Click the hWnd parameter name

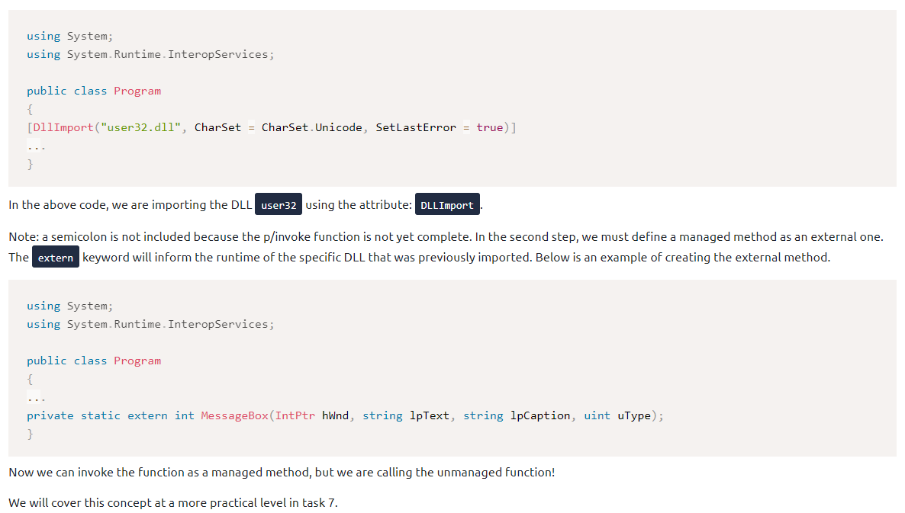(x=335, y=415)
